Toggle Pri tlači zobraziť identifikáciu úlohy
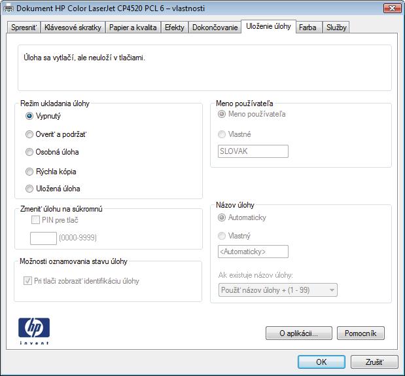 coord(27,281)
